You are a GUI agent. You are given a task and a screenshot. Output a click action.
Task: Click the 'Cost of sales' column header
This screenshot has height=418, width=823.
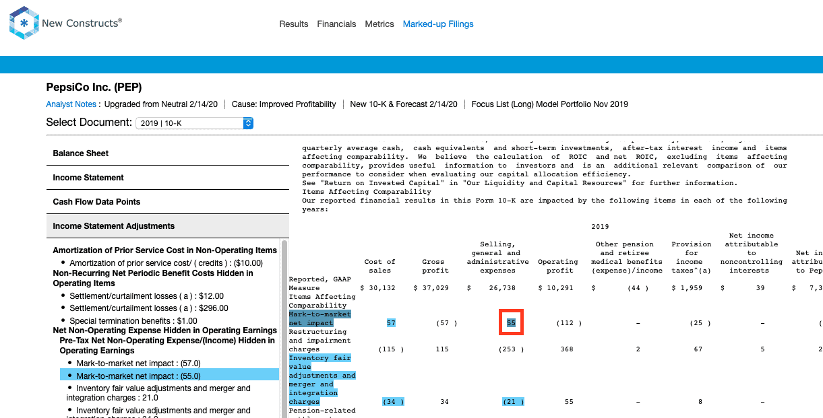click(x=380, y=266)
